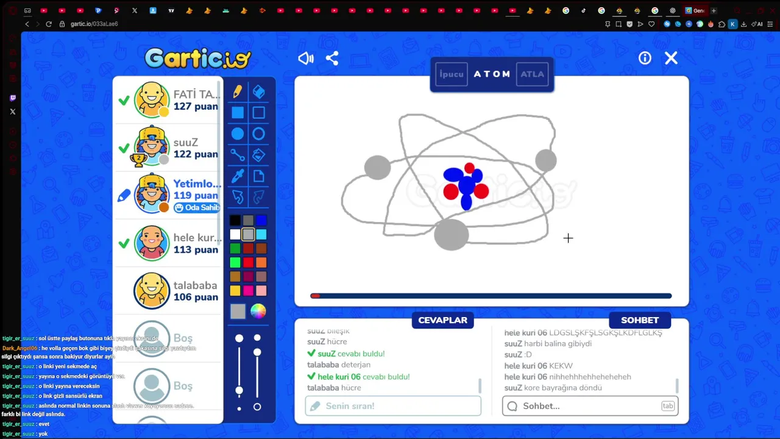Pick the hot pink color swatch
Screen dimensions: 780x439
(x=248, y=291)
